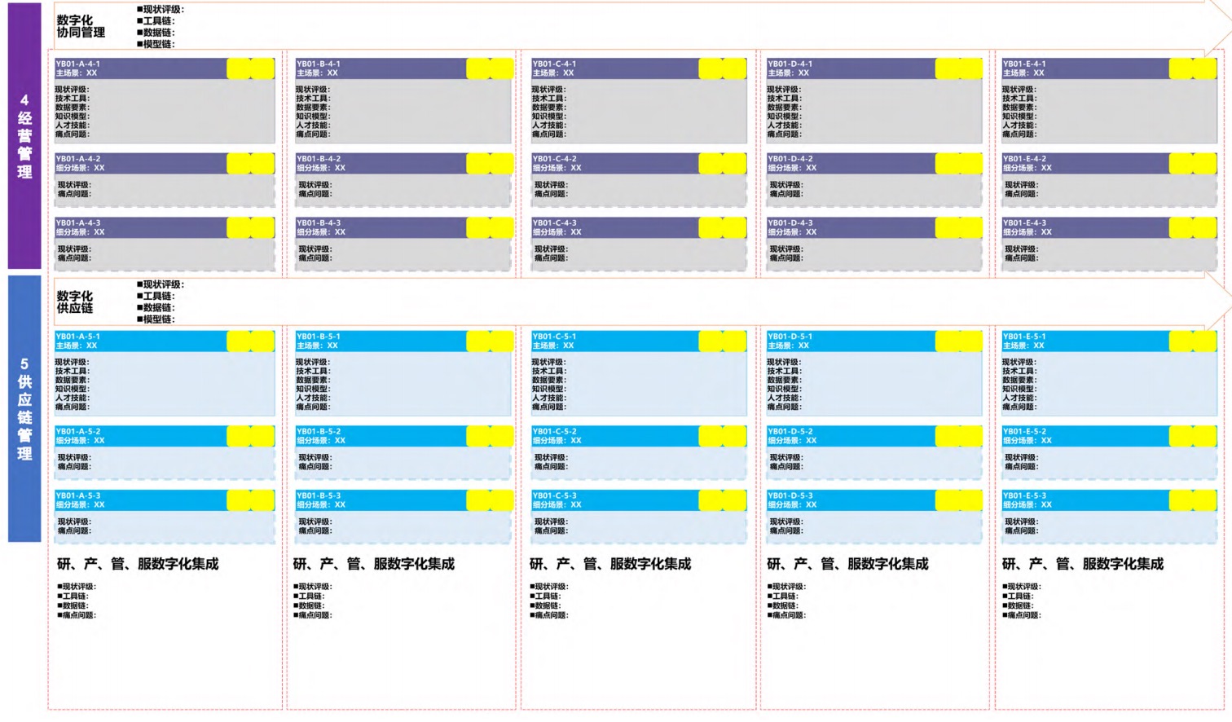Screen dimensions: 1232x722
Task: Click the gray content body of card YB01-C-4-1
Action: click(x=638, y=112)
